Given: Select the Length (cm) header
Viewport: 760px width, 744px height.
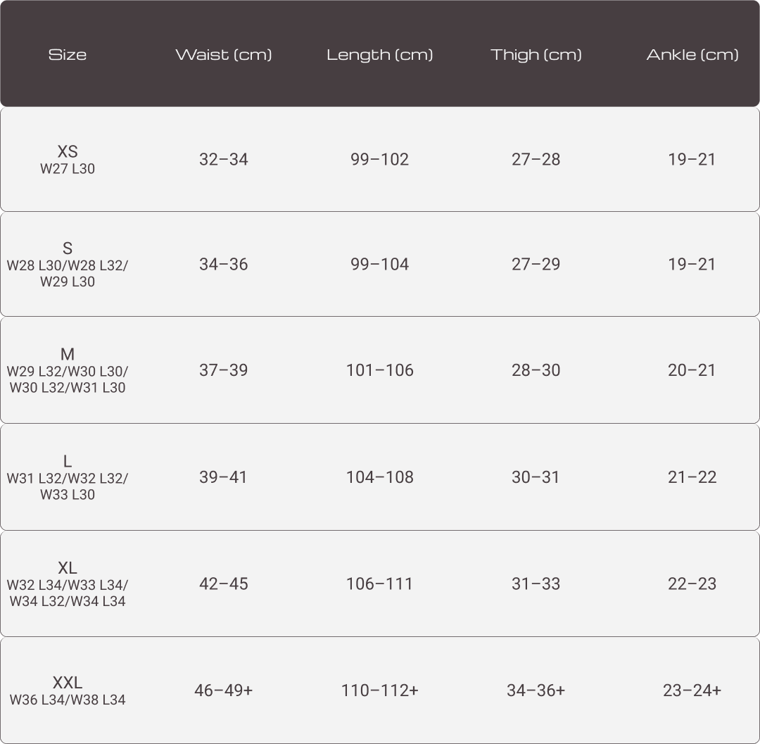Looking at the screenshot, I should tap(379, 54).
